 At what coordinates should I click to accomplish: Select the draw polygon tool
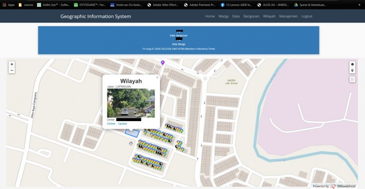(352, 64)
